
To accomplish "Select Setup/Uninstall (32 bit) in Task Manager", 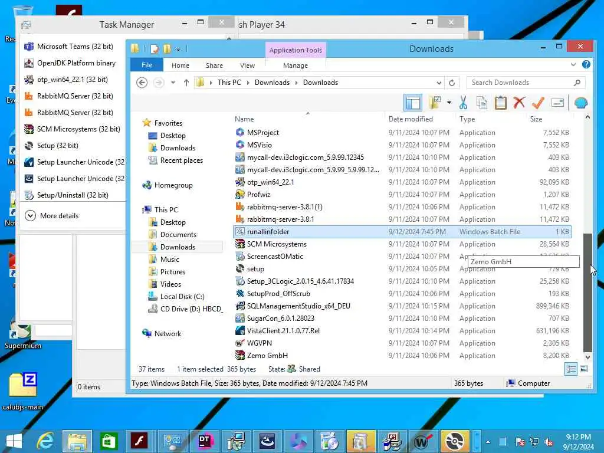I will pos(67,195).
